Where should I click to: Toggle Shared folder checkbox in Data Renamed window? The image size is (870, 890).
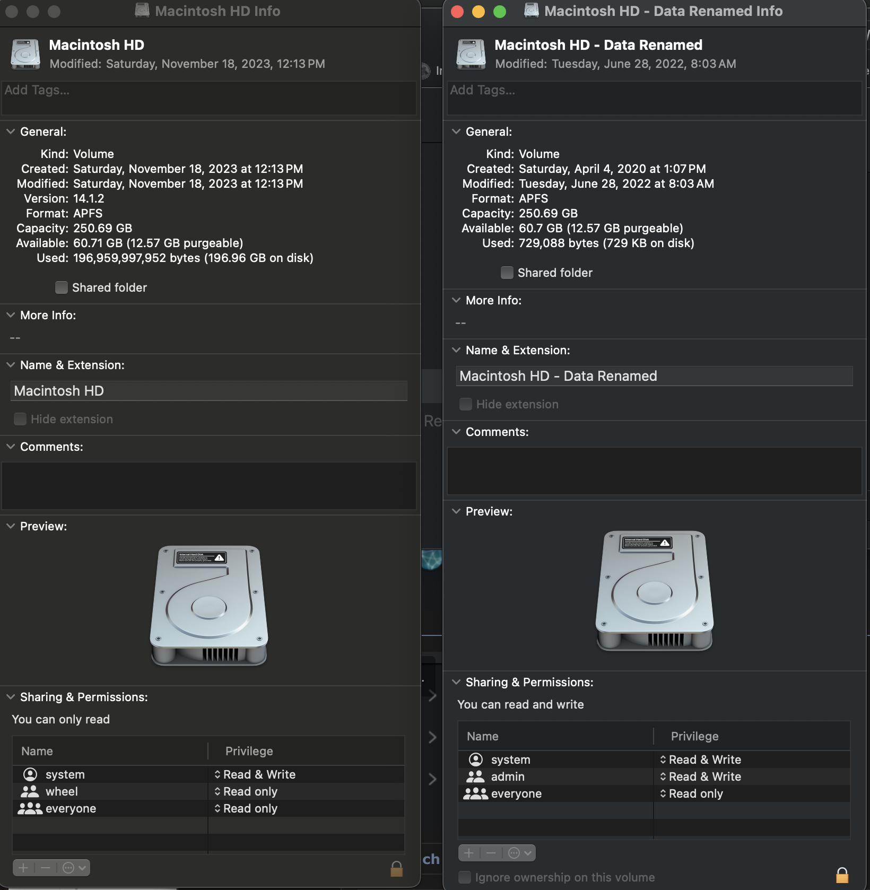pos(507,273)
